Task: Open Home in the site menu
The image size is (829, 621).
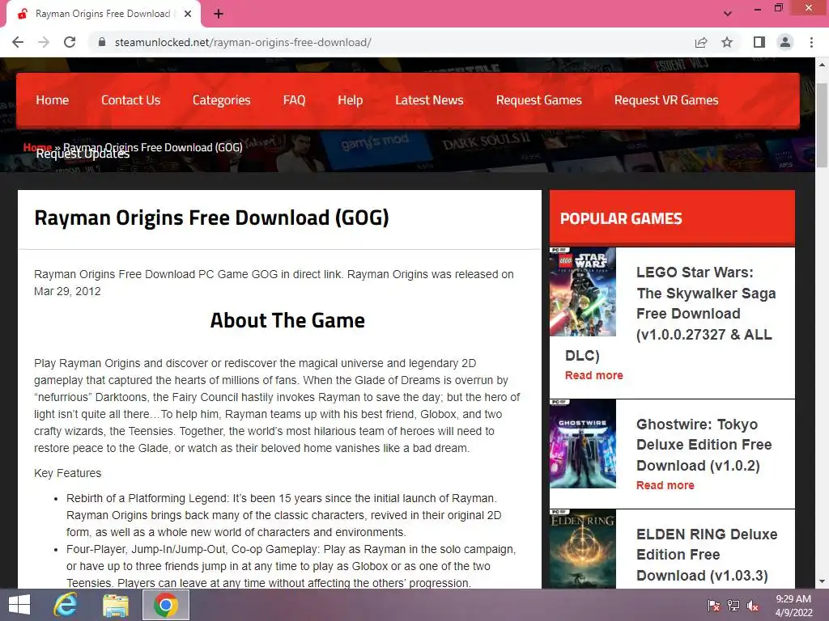Action: 53,100
